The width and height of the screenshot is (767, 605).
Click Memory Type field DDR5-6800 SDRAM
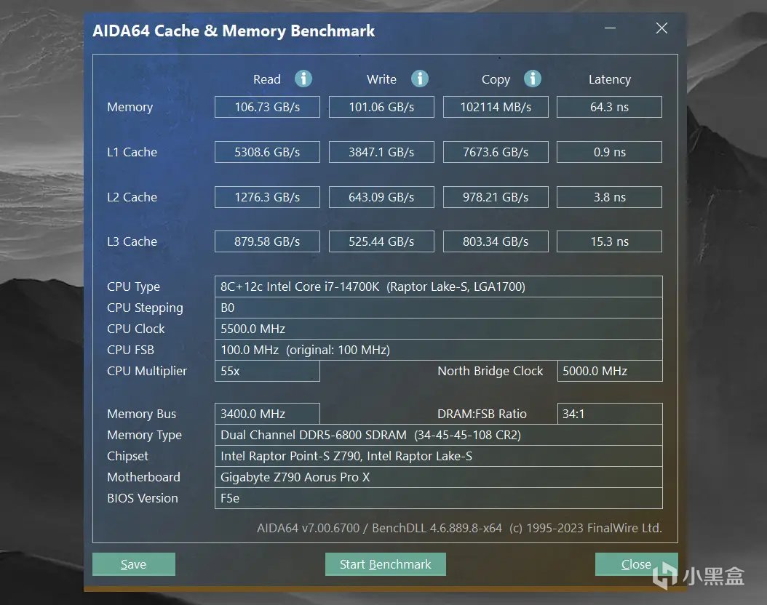(x=438, y=435)
